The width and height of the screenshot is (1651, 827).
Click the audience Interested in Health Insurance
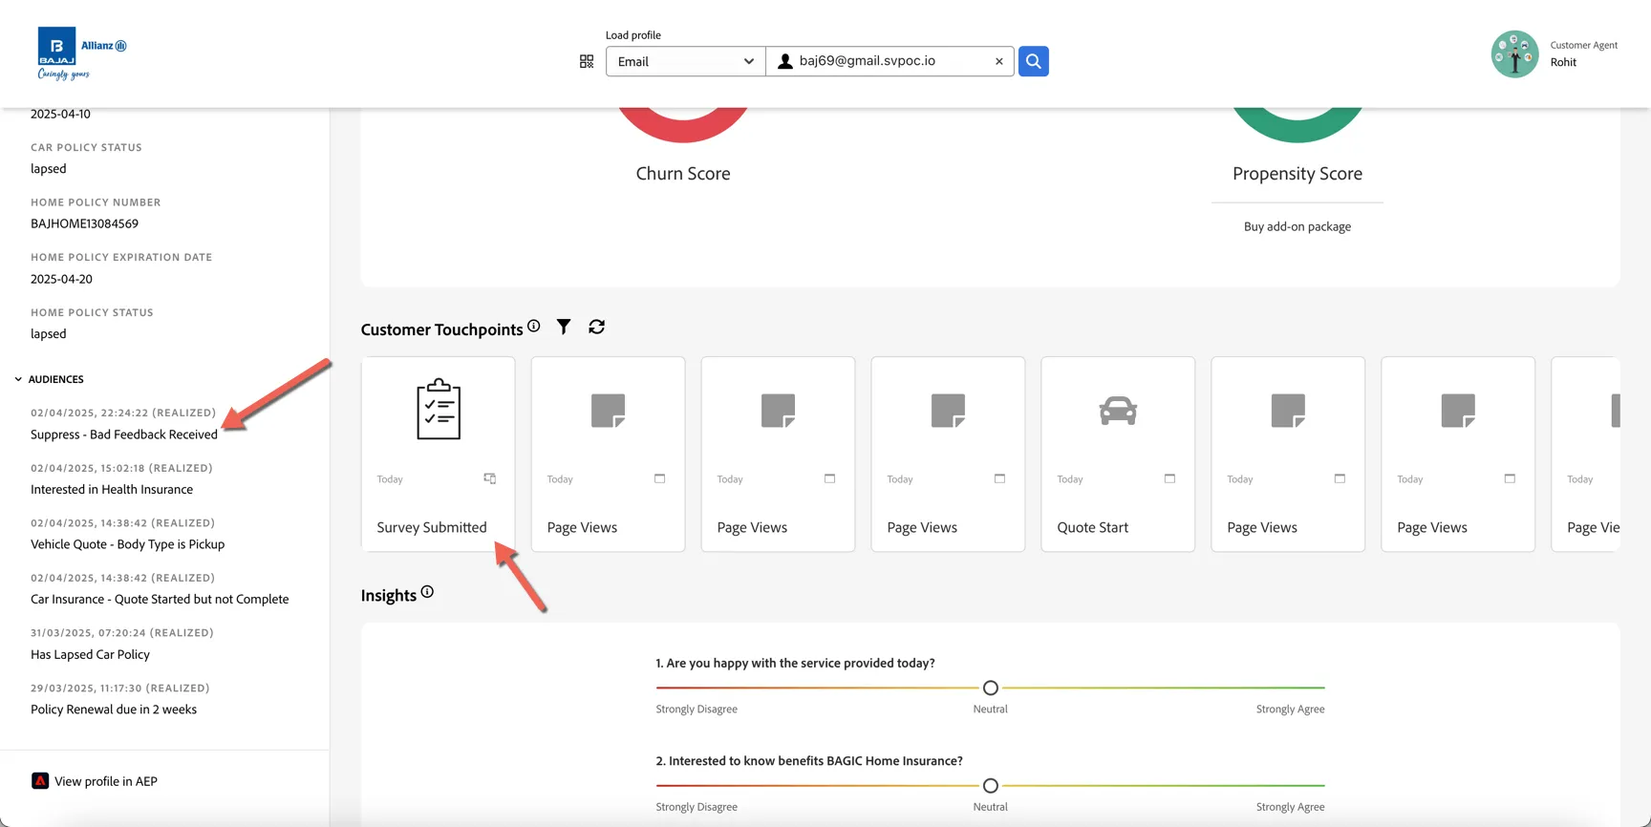[x=112, y=489]
